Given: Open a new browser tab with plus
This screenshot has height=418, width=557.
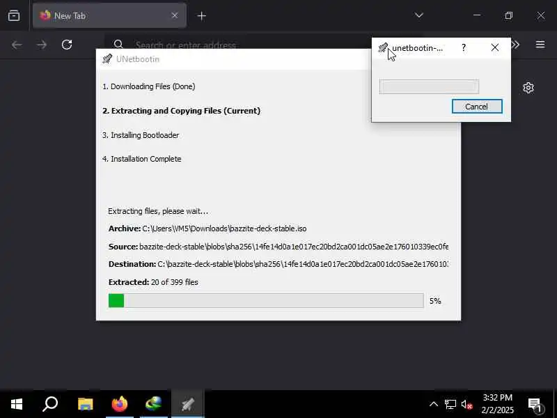Looking at the screenshot, I should point(201,16).
